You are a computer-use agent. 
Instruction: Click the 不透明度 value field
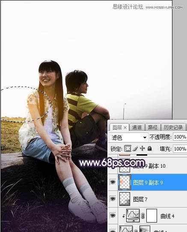[180, 137]
